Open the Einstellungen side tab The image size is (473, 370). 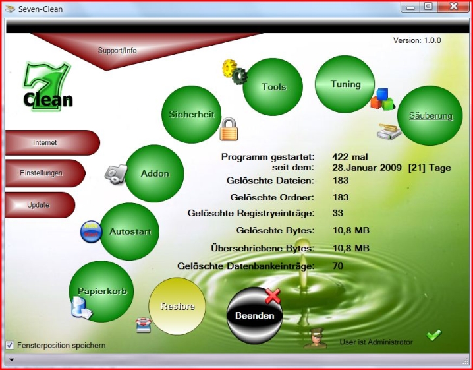tap(42, 173)
